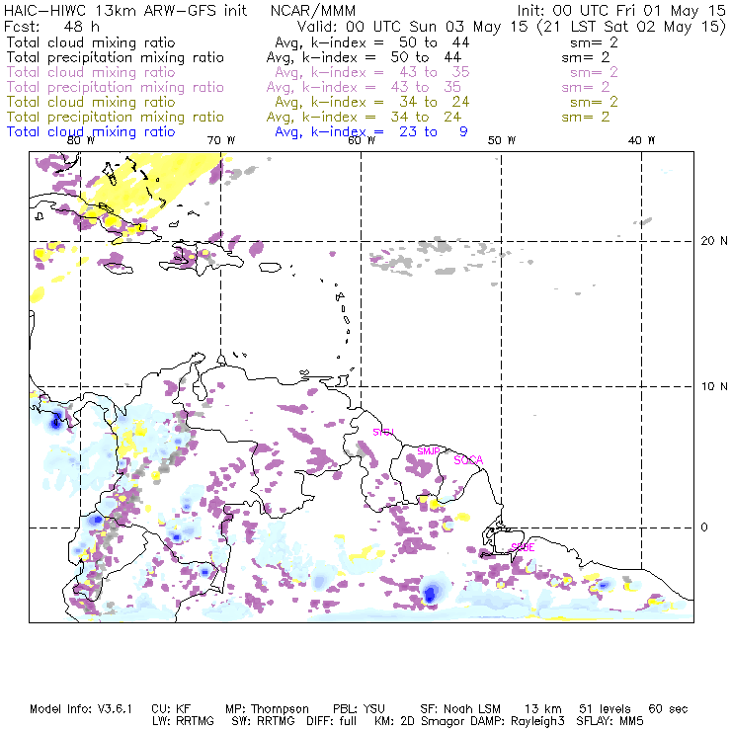The image size is (731, 731).
Task: Click the olive 'Total precipitation mixing ratio' legend line
Action: tap(116, 117)
